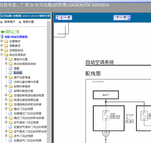The width and height of the screenshot is (151, 143).
Task: Click the 配线图 page icon
Action: point(10,73)
